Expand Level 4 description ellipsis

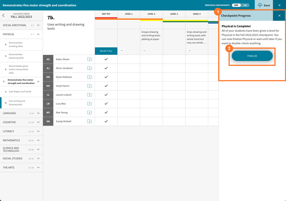(x=190, y=51)
